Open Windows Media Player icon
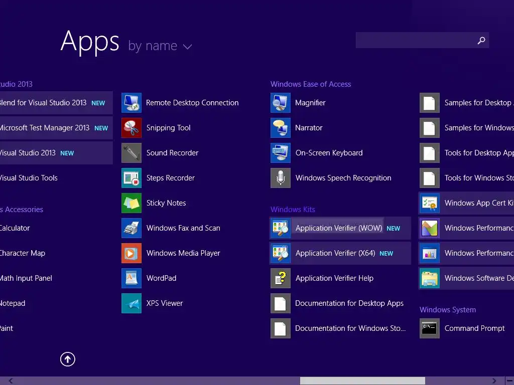Image resolution: width=514 pixels, height=385 pixels. click(x=132, y=253)
